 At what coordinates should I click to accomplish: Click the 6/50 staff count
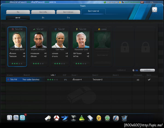pyautogui.click(x=135, y=70)
